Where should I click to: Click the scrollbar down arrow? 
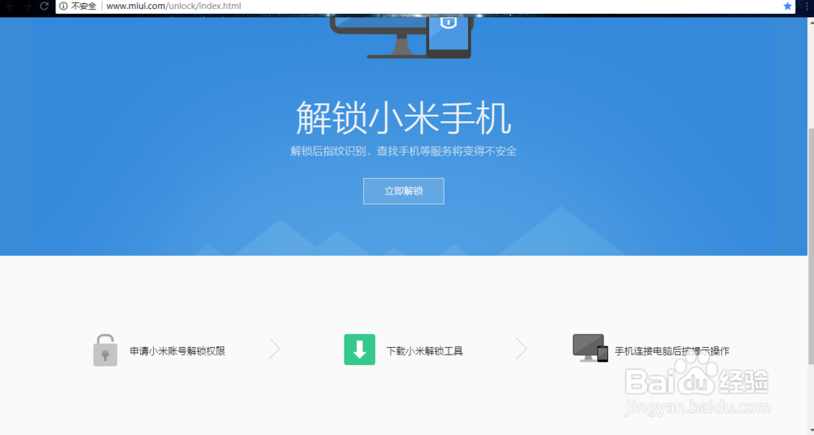811,432
